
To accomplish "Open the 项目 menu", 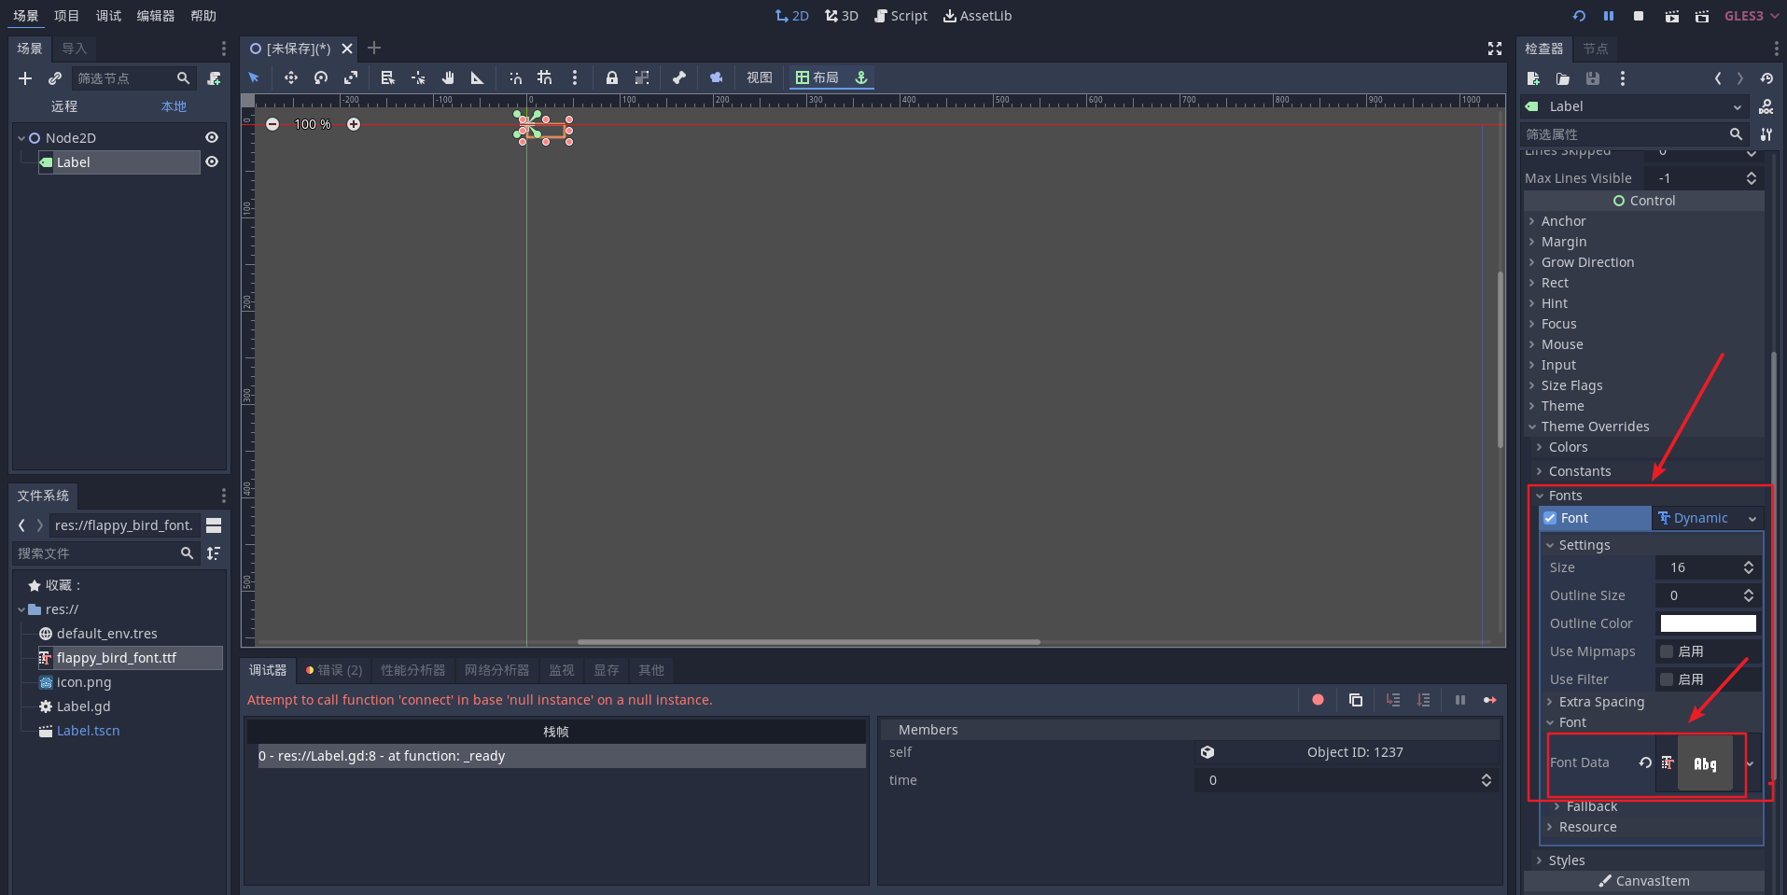I will [x=66, y=15].
